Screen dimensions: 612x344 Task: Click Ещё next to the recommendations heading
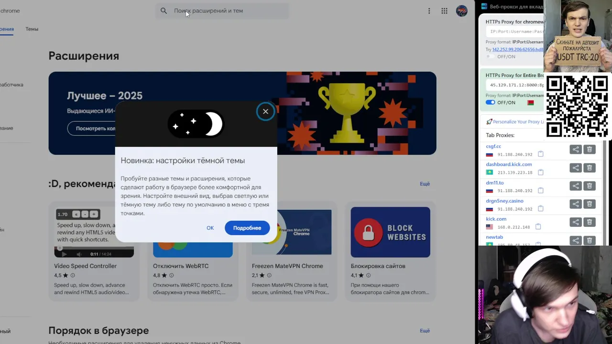425,183
